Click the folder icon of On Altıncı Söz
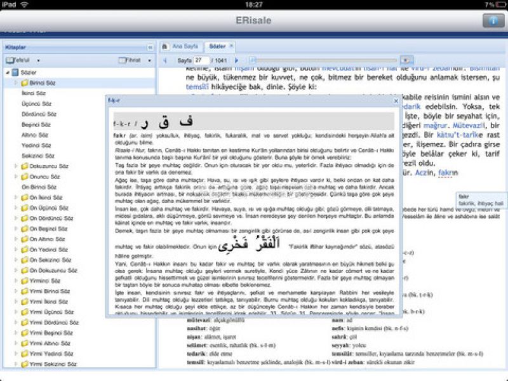 24,239
